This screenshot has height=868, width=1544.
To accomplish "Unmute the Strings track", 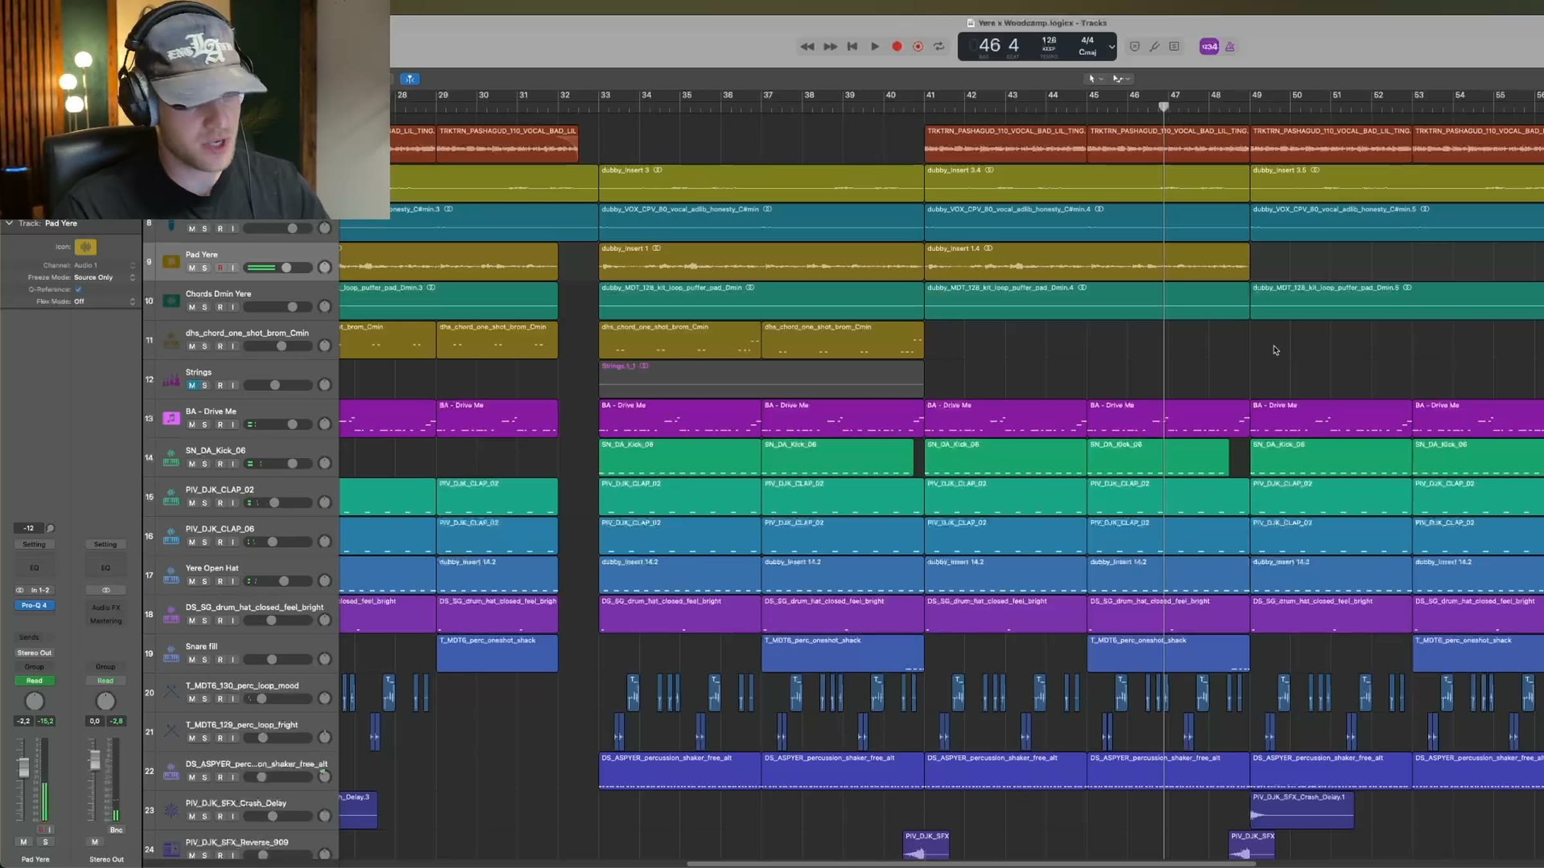I will point(192,386).
